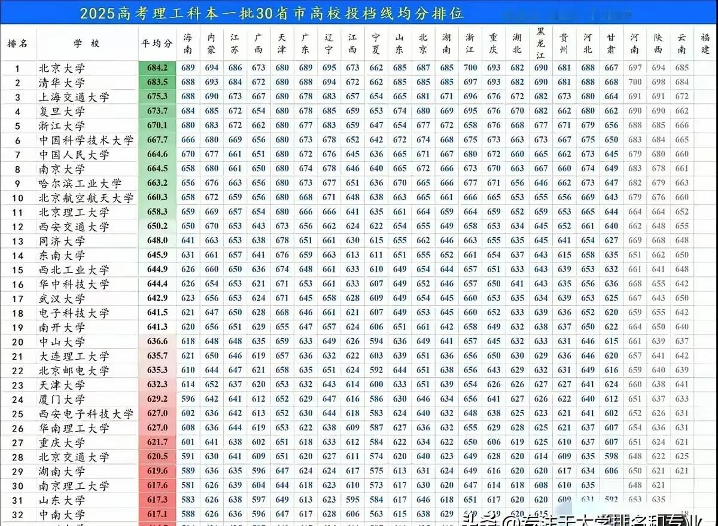Click the 江苏 province column header
Image resolution: width=718 pixels, height=526 pixels.
[235, 44]
